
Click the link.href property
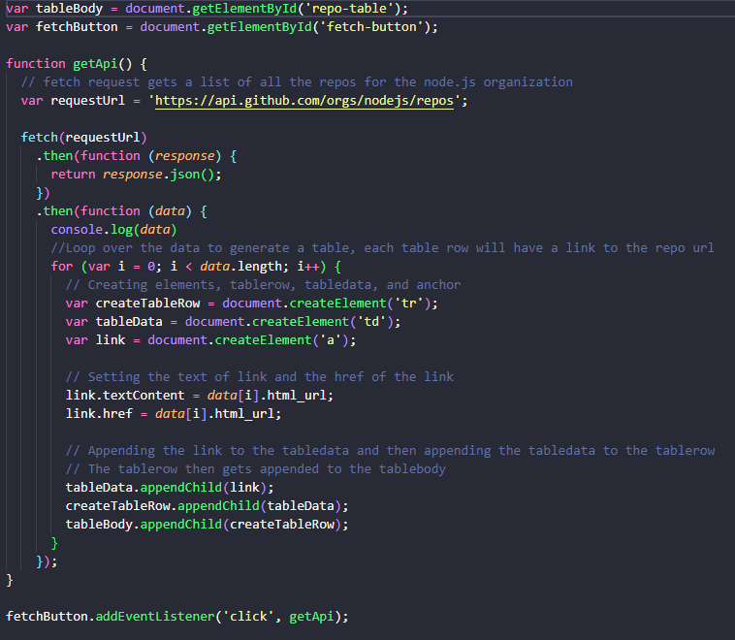99,413
